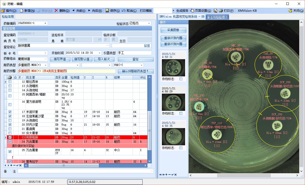Click the 填写默认值 button
Image resolution: width=305 pixels, height=185 pixels.
point(82,59)
